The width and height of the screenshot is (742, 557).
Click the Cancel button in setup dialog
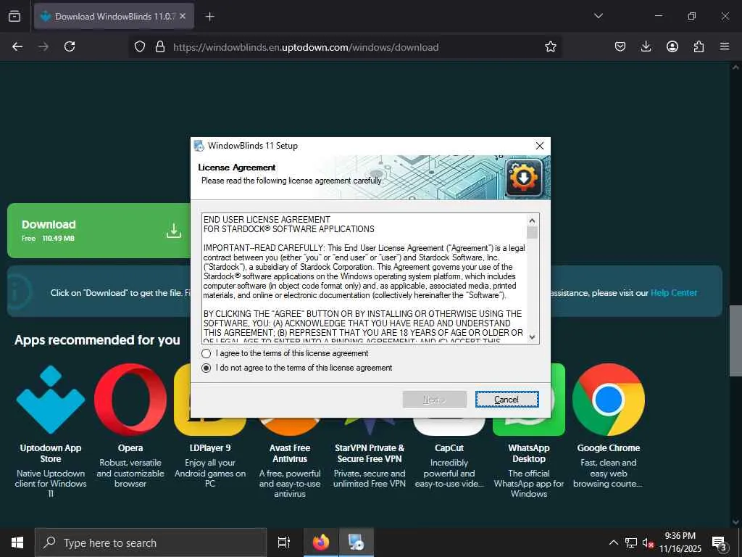pyautogui.click(x=507, y=400)
